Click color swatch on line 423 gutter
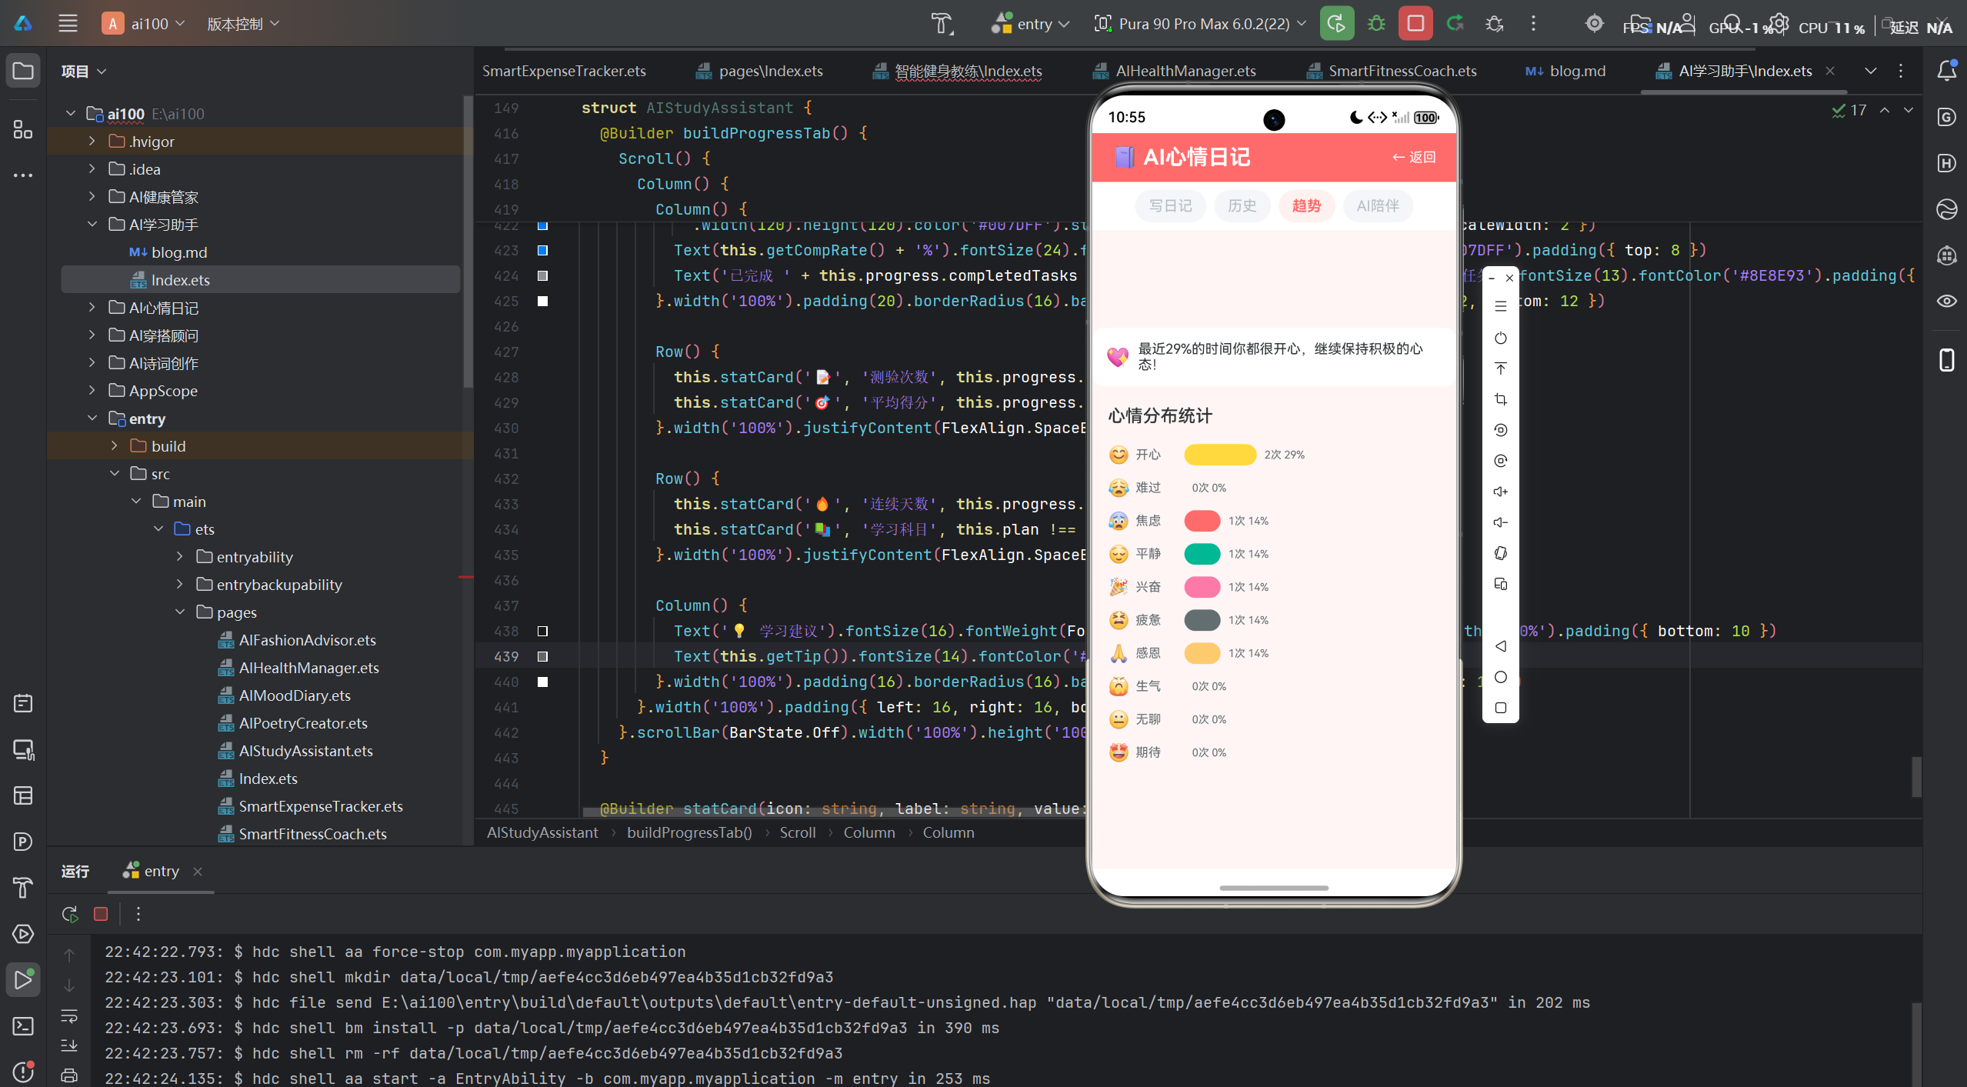Image resolution: width=1967 pixels, height=1087 pixels. tap(542, 250)
